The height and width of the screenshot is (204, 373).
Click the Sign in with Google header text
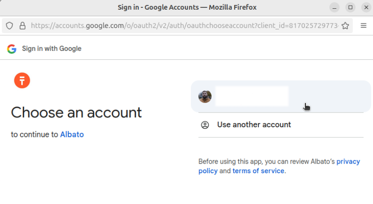(52, 49)
